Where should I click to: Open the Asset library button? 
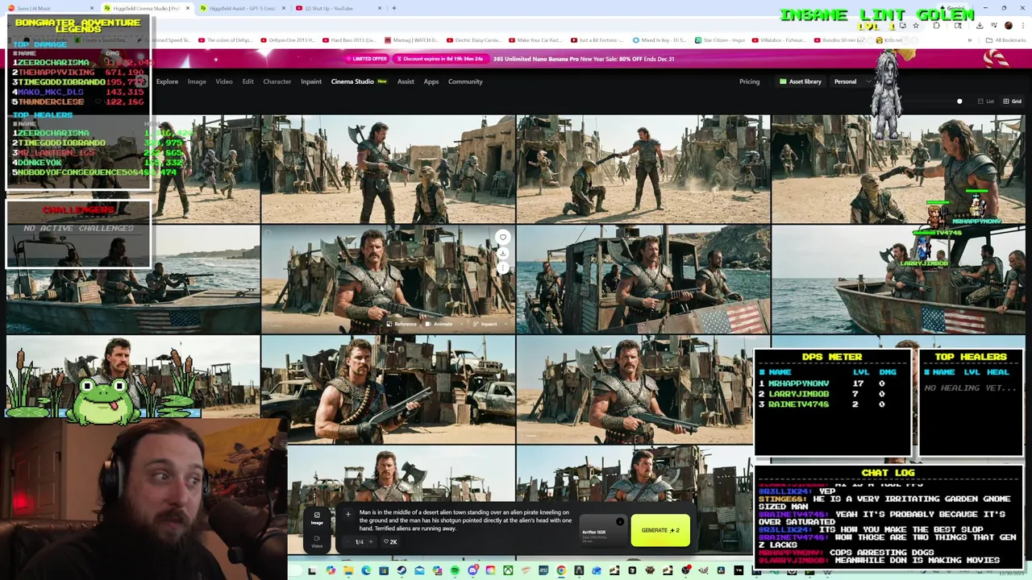(800, 81)
